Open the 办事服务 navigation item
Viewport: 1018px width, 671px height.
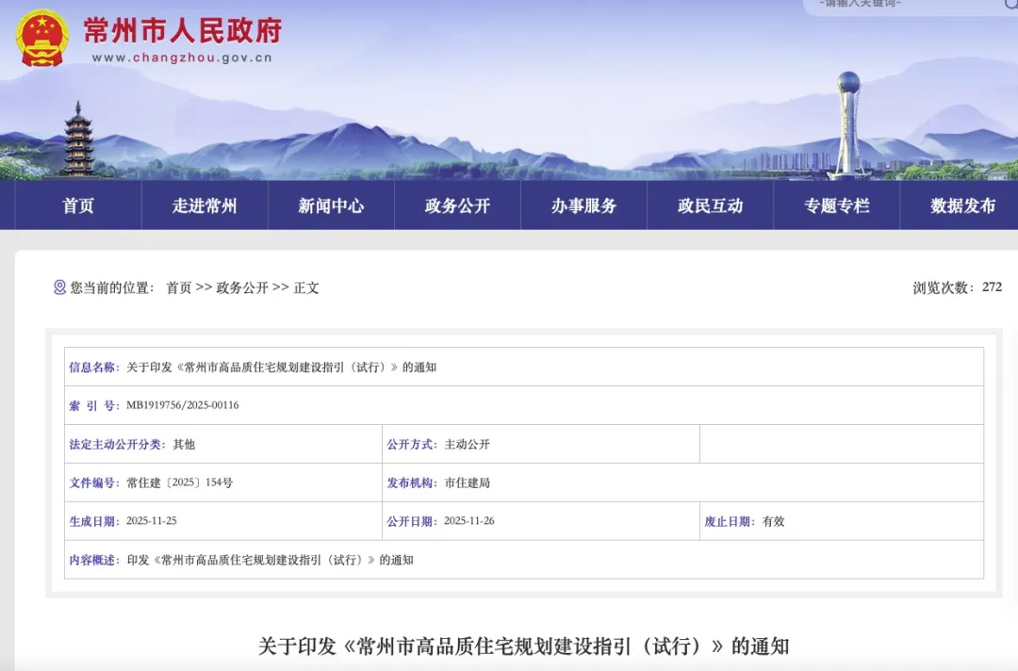point(583,205)
